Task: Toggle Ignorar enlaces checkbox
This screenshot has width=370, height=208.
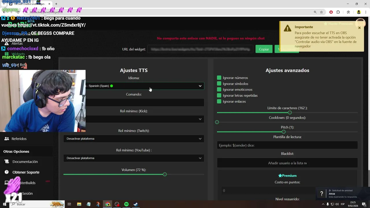Action: tap(219, 101)
